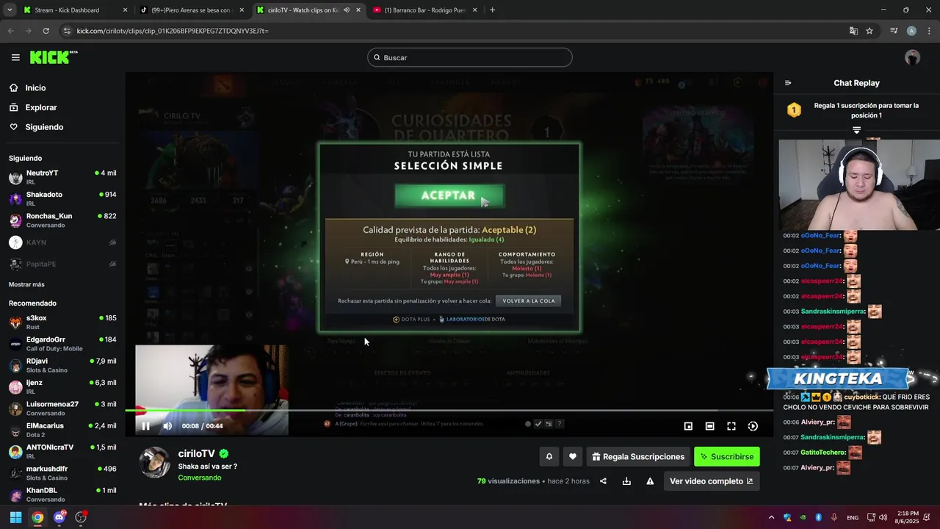Open ANTONIcraTV channel
Image resolution: width=940 pixels, height=529 pixels.
(62, 451)
